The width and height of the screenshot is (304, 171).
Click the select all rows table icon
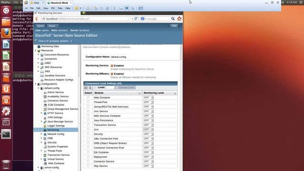click(86, 87)
